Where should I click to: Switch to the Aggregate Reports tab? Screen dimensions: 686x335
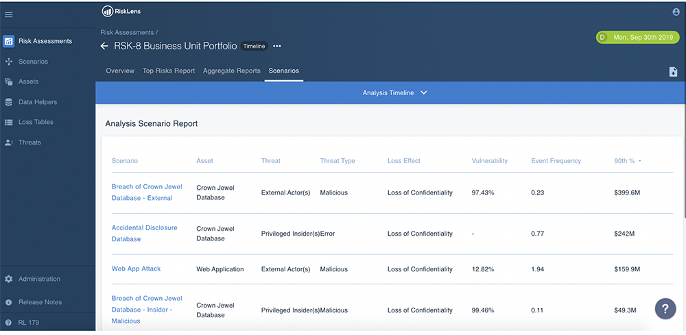coord(231,71)
